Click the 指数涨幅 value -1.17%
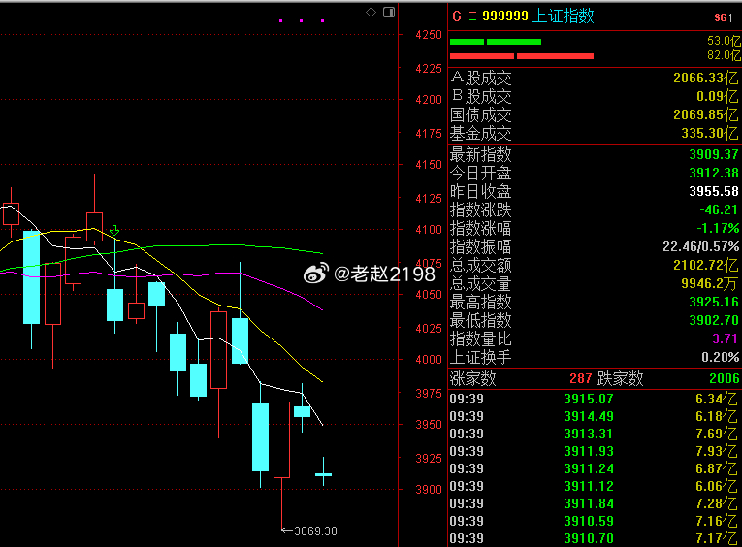Viewport: 742px width, 547px height. point(718,229)
